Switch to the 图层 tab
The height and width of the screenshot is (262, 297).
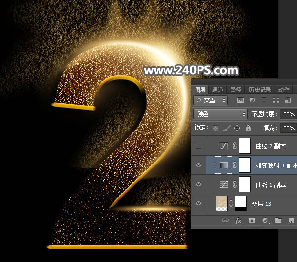[x=200, y=90]
